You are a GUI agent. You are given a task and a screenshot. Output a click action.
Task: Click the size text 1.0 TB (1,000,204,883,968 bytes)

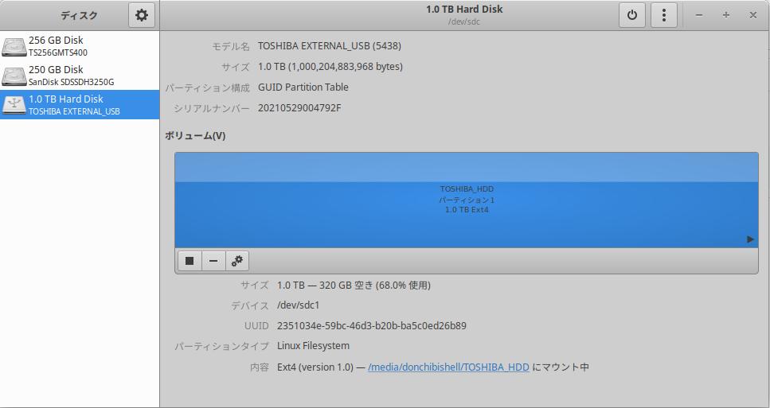330,66
